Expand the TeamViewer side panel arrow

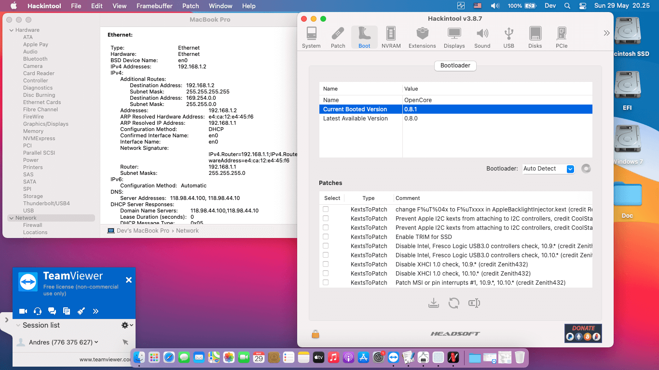7,319
